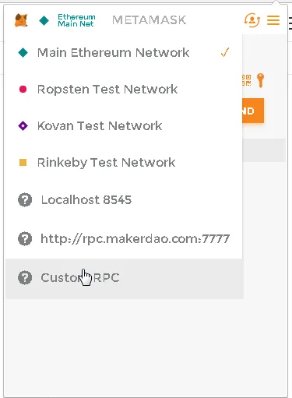The width and height of the screenshot is (292, 398).
Task: Click the question mark icon beside Localhost
Action: click(x=25, y=200)
